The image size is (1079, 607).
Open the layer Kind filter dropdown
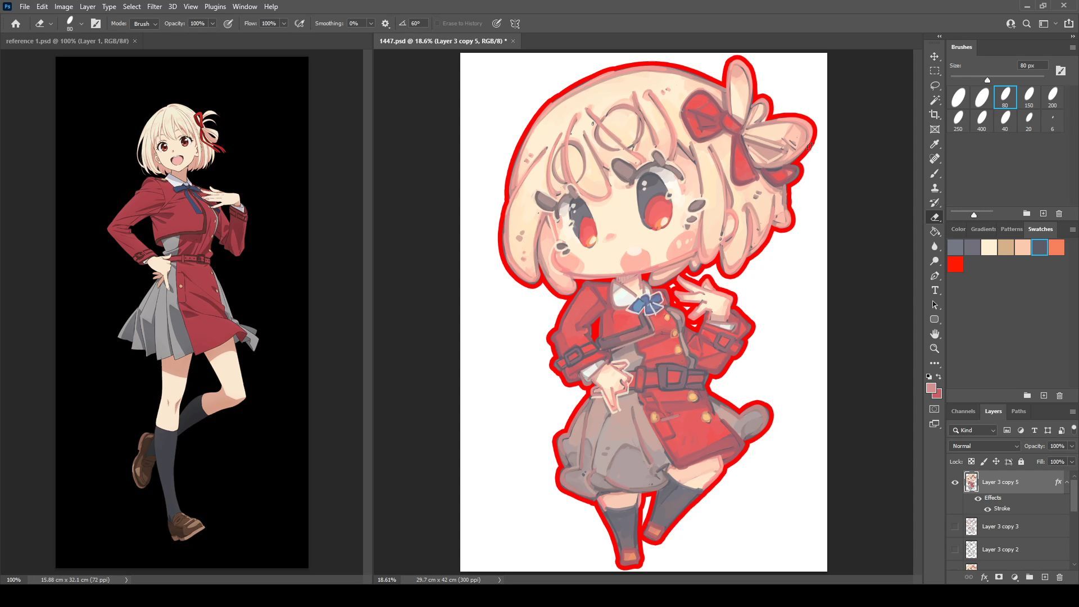click(x=973, y=431)
